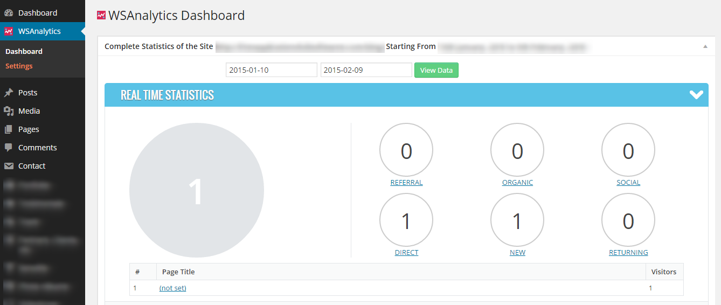Open the DIRECT link
721x305 pixels.
406,253
